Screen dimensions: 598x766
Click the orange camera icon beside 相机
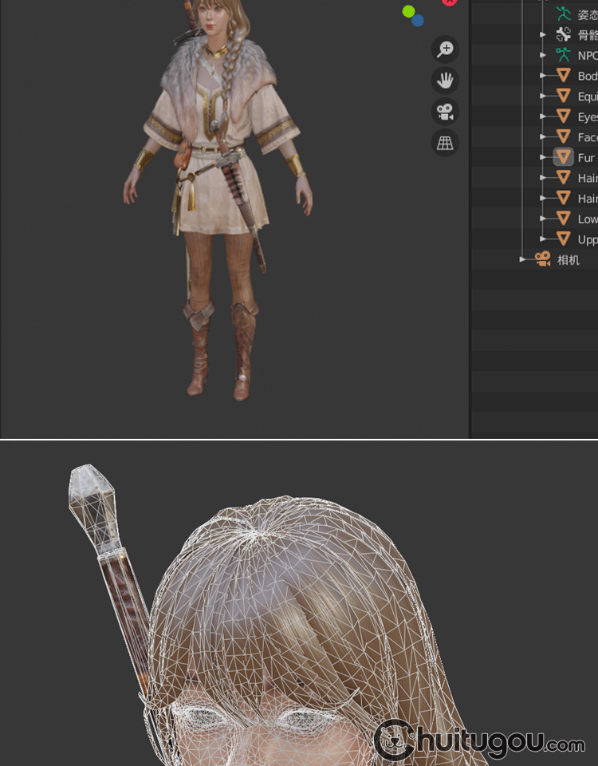coord(543,259)
